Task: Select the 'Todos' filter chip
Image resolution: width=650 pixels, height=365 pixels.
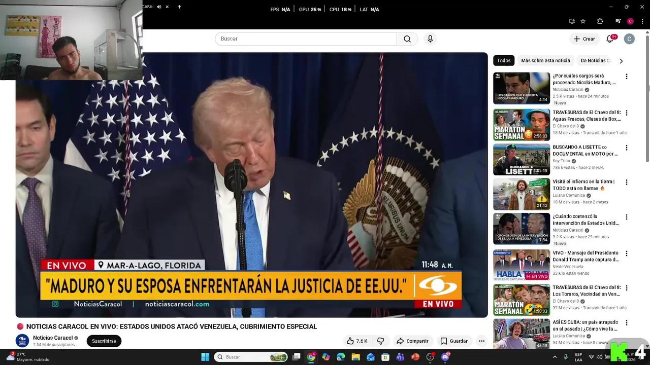Action: tap(504, 60)
